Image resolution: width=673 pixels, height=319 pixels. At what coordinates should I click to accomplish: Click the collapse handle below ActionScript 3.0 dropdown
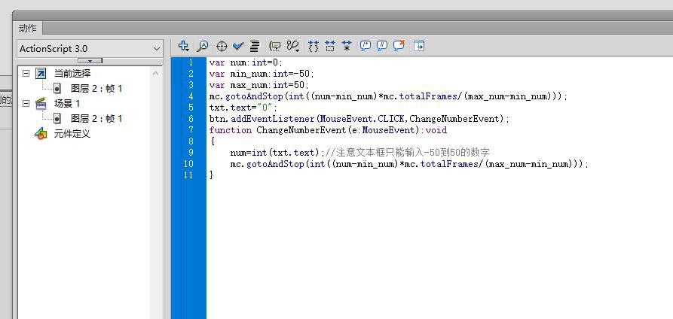coord(90,61)
